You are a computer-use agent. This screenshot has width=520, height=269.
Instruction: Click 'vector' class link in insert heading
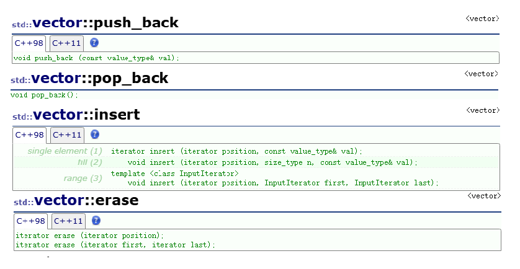coord(57,115)
